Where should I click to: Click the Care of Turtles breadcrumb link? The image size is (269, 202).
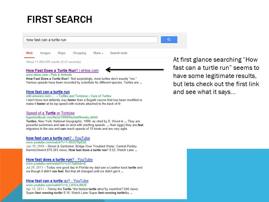pyautogui.click(x=101, y=96)
